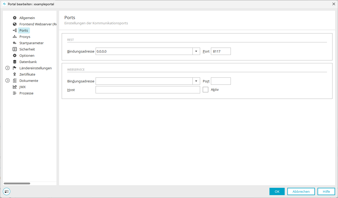Click the Proxys hierarchy icon
Screen dimensions: 338x198
[15, 37]
